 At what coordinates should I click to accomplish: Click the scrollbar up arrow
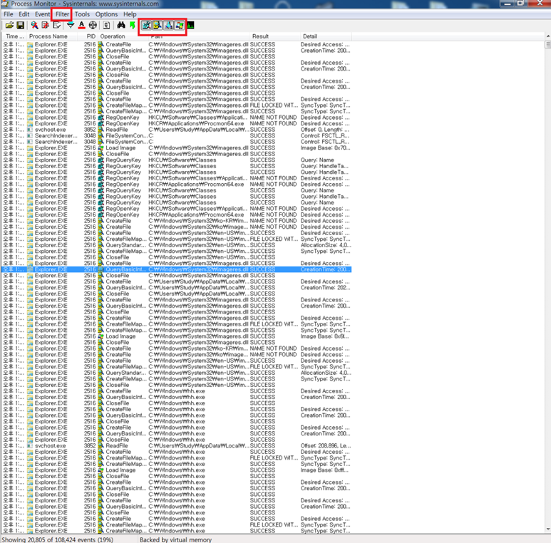[x=548, y=36]
